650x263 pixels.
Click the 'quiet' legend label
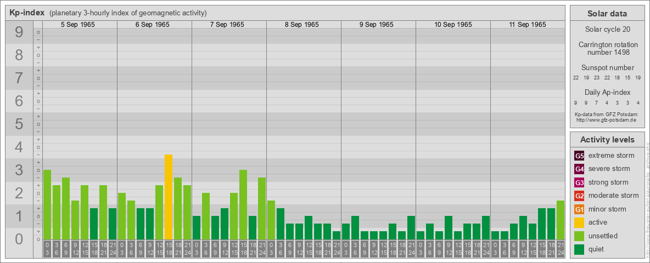(597, 249)
